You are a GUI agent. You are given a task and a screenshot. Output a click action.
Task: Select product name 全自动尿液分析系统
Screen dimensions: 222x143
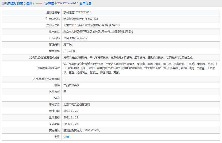[x=75, y=38]
